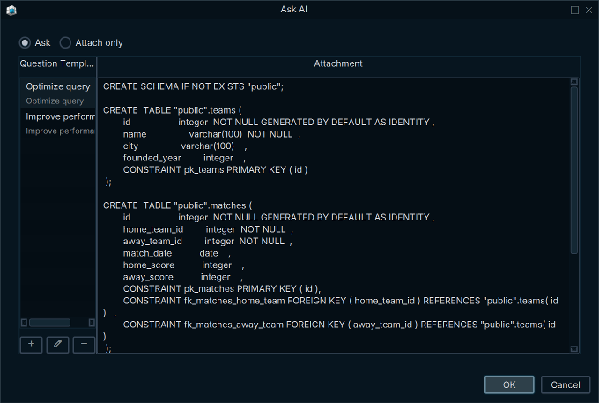Dismiss dialog with Cancel button
Viewport: 599px width, 403px height.
[x=565, y=384]
